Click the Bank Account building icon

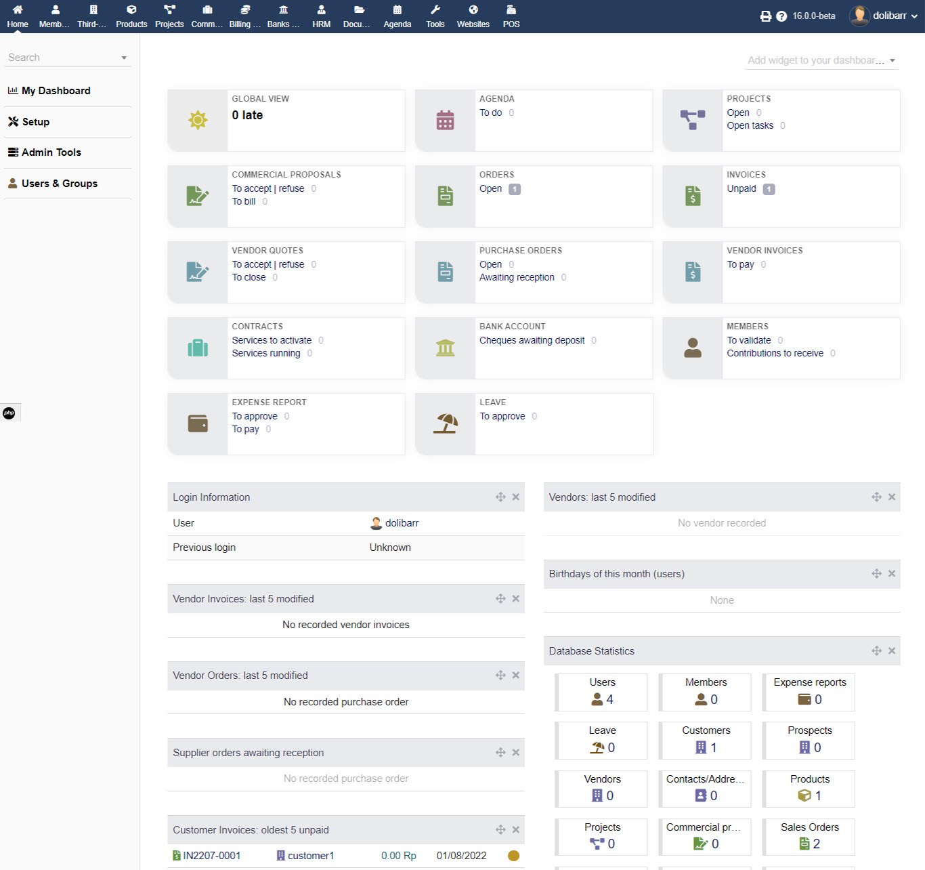pyautogui.click(x=445, y=348)
